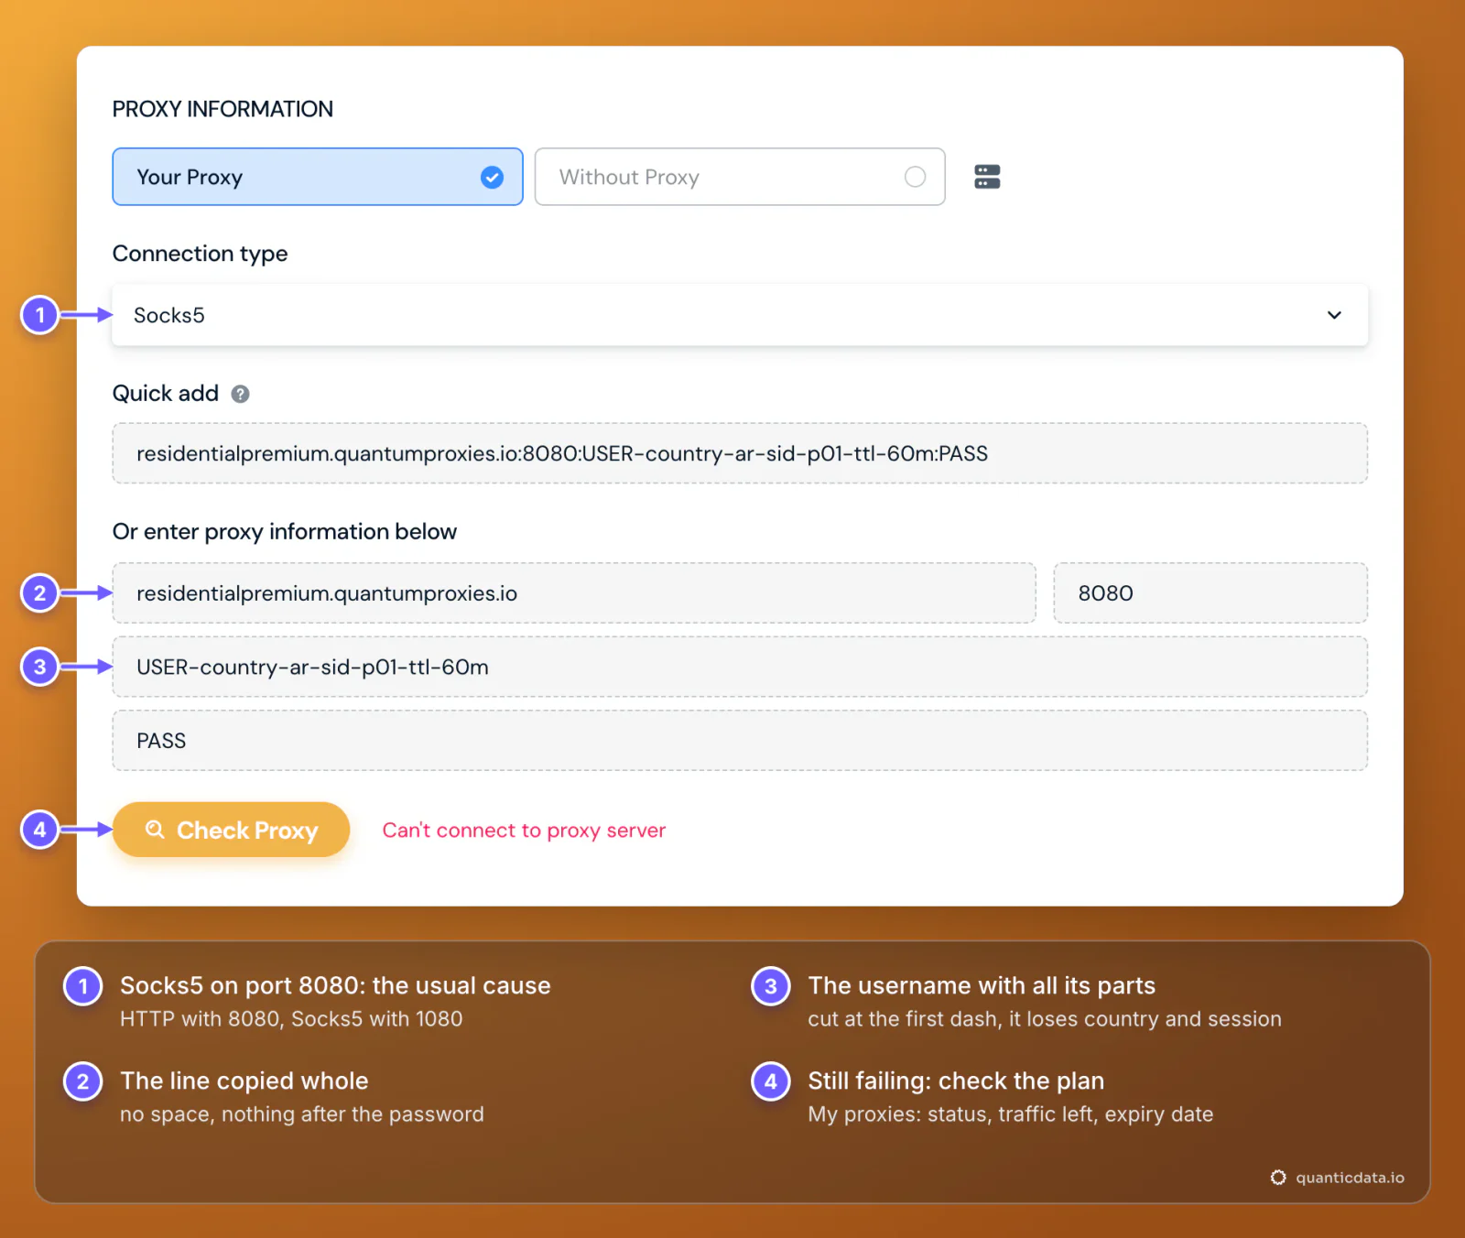Open the proxy list server icon

(x=987, y=177)
